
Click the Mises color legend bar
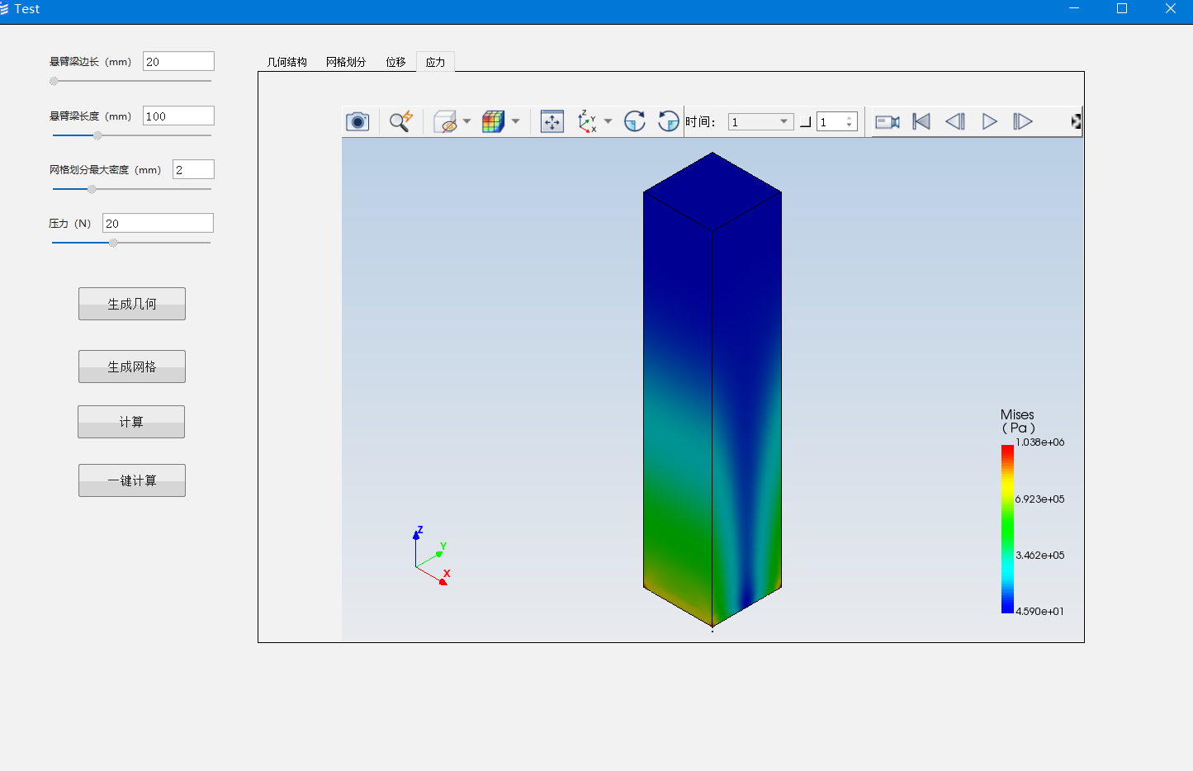click(1007, 529)
